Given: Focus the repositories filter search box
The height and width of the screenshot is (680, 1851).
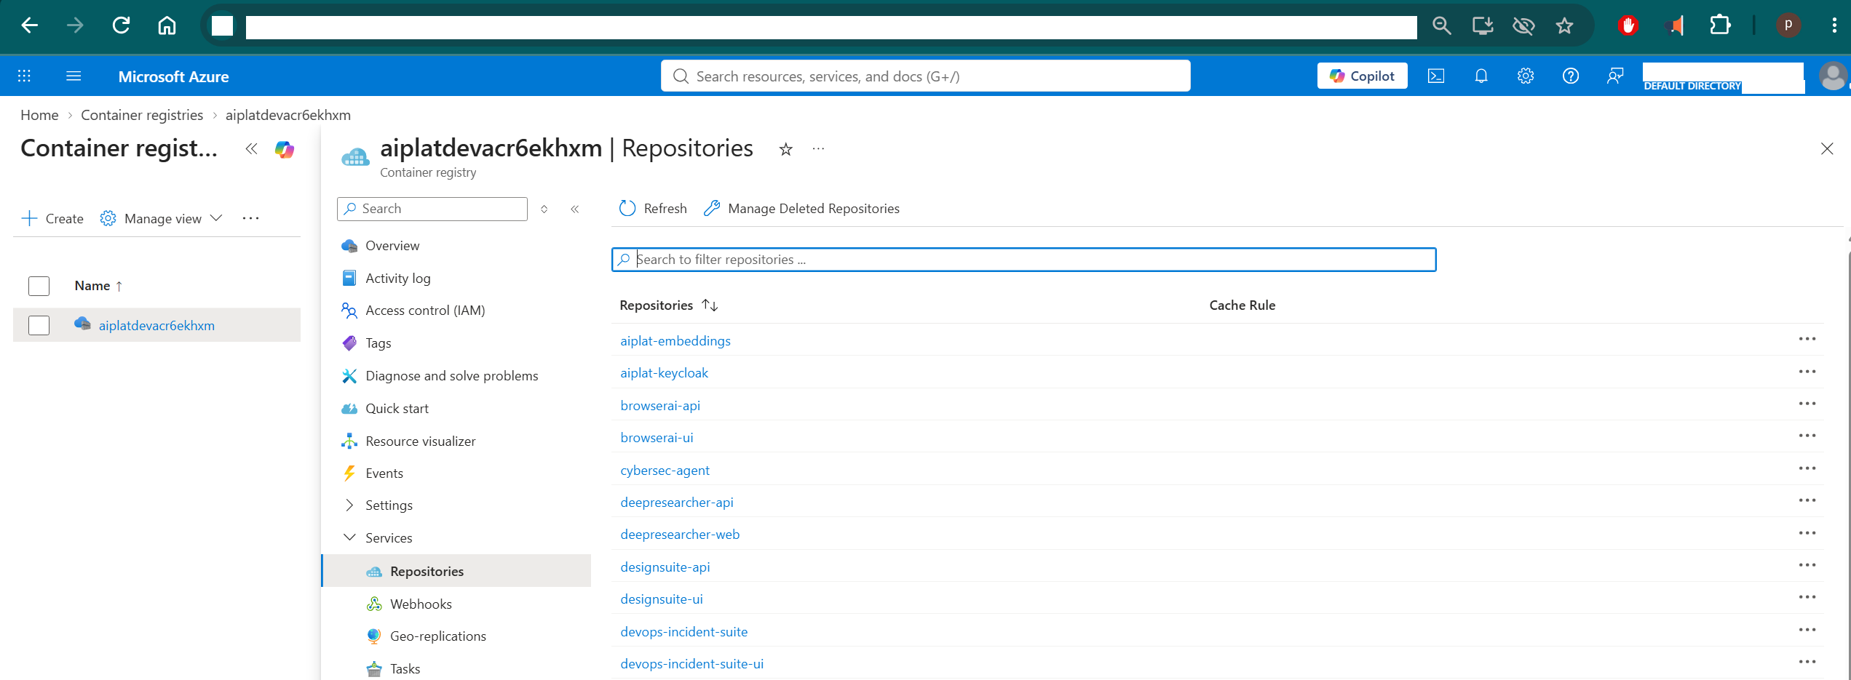Looking at the screenshot, I should coord(1023,260).
